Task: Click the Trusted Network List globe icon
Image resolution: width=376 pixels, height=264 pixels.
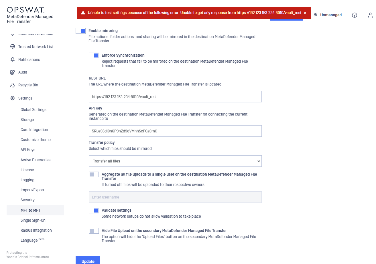Action: tap(12, 47)
